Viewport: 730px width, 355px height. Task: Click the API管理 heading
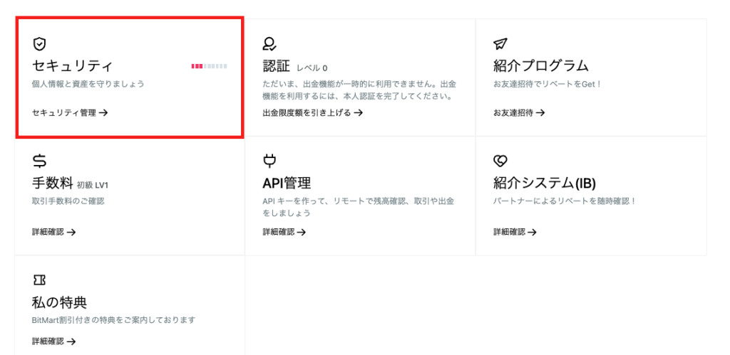click(287, 183)
